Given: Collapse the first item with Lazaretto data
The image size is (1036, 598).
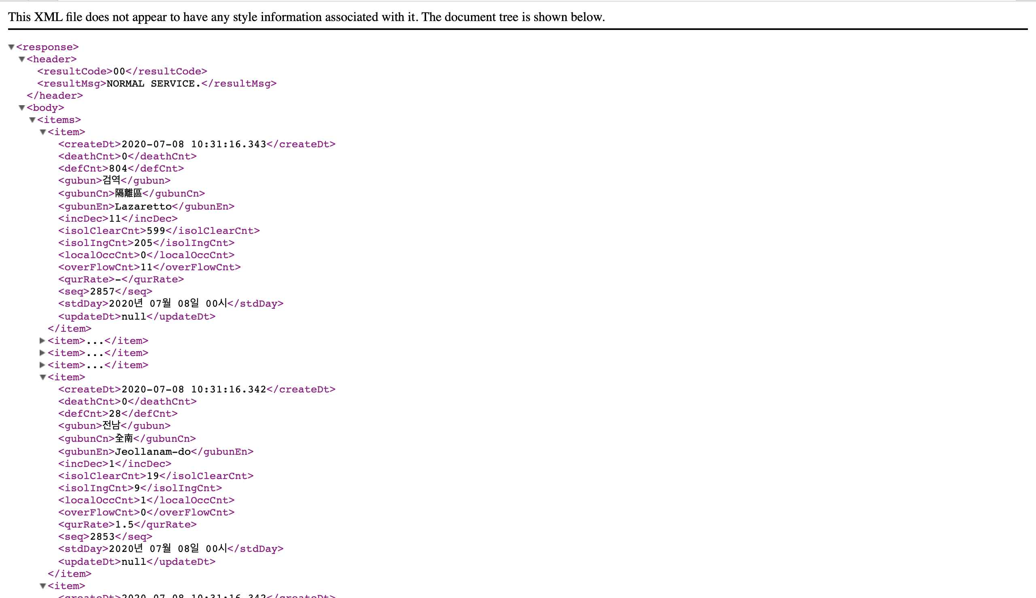Looking at the screenshot, I should [43, 132].
